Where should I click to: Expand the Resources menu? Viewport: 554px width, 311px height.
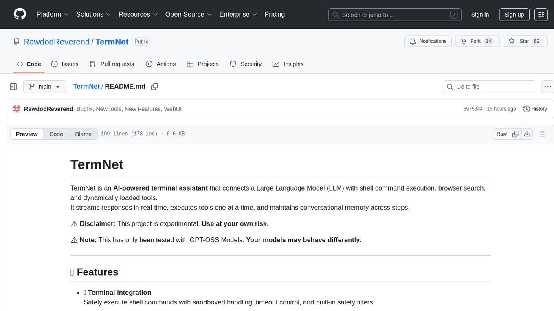(x=138, y=14)
